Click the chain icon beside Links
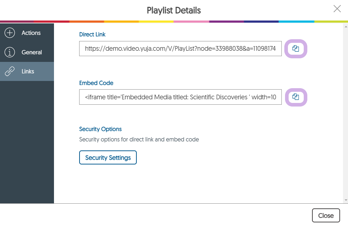The image size is (348, 226). coord(9,71)
